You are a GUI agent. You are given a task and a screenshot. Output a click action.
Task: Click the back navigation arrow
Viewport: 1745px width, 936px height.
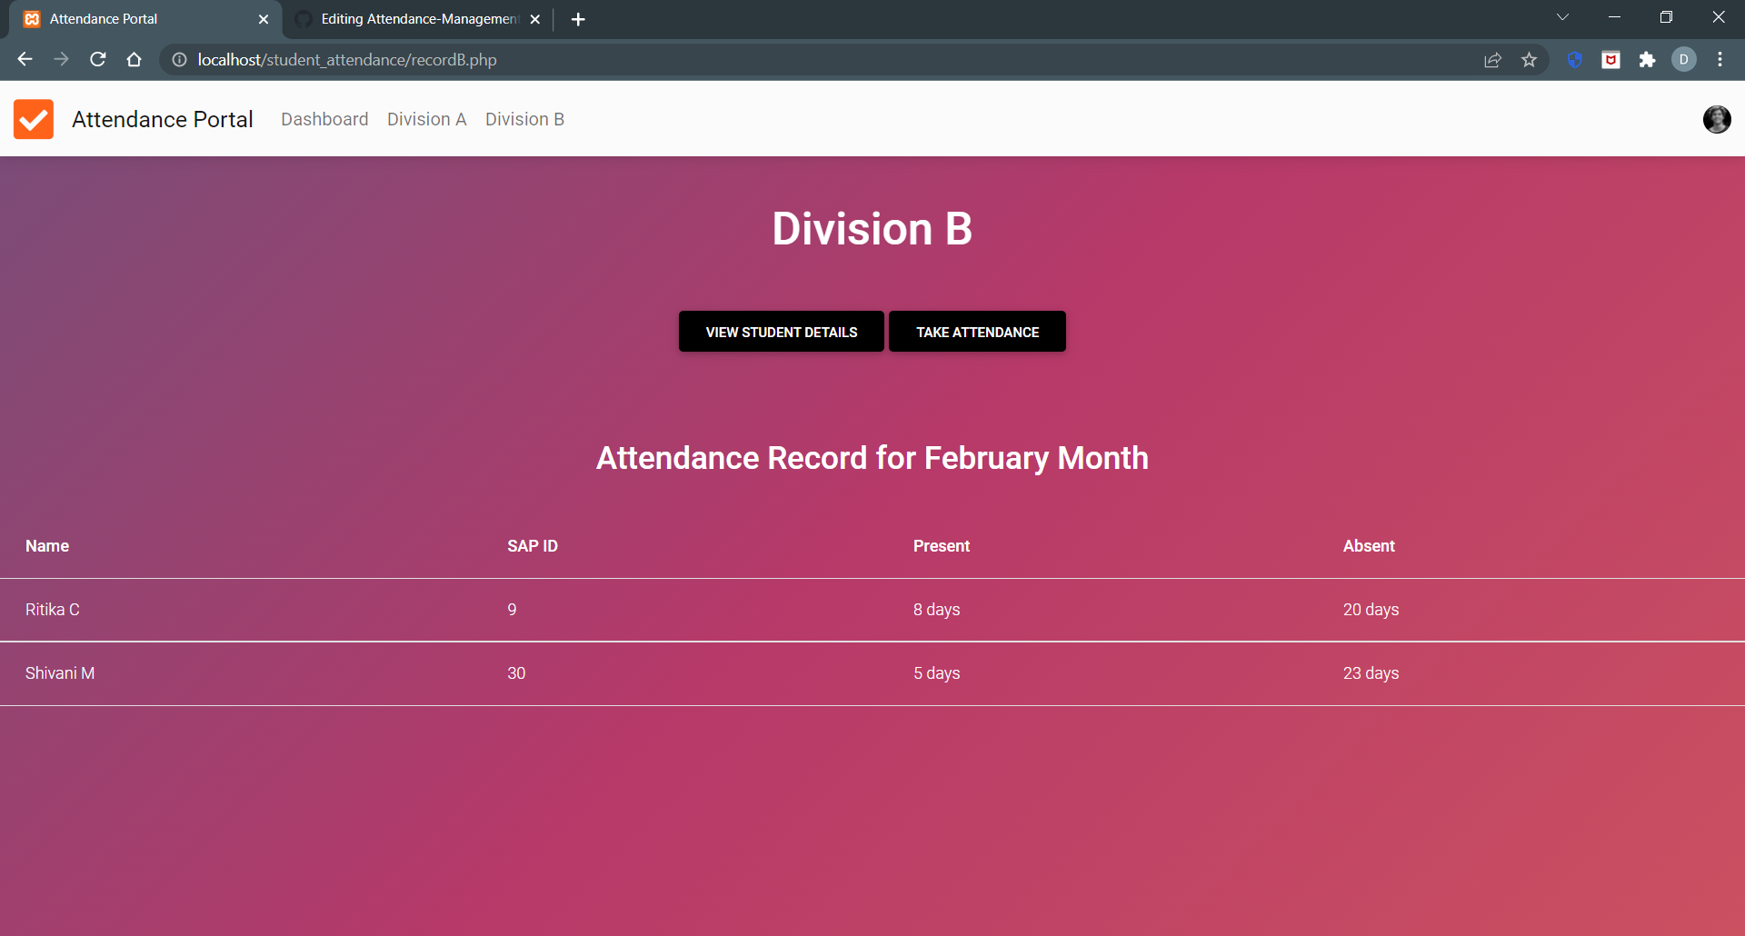tap(25, 59)
